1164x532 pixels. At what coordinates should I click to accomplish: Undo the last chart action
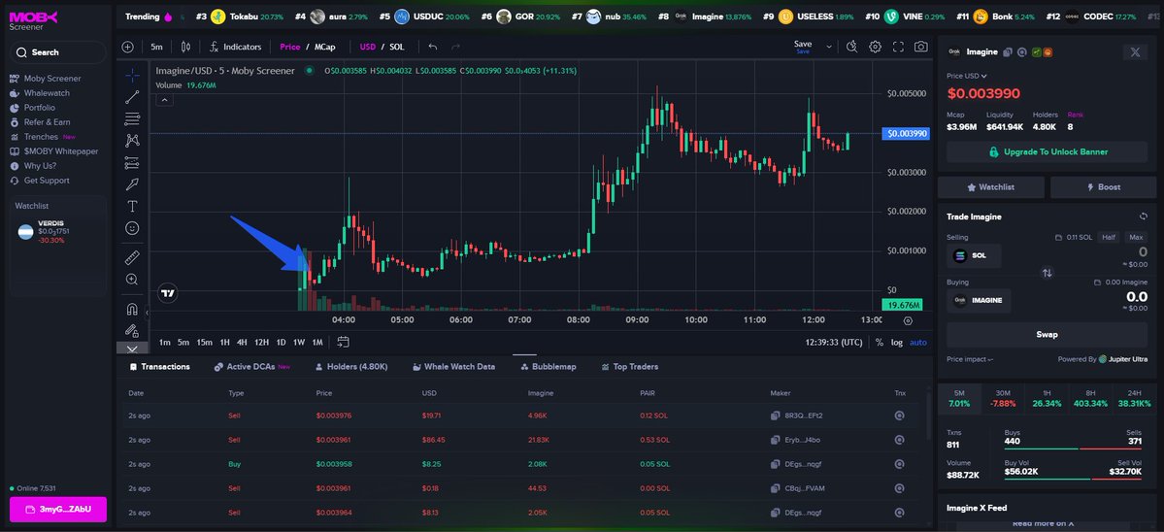pyautogui.click(x=433, y=47)
